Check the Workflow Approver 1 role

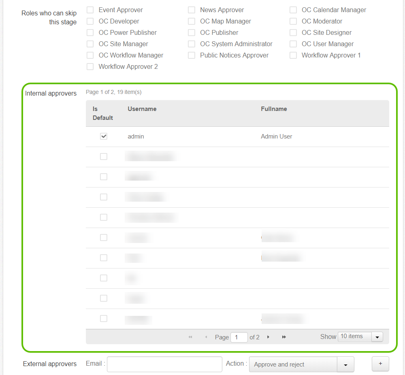tap(293, 55)
